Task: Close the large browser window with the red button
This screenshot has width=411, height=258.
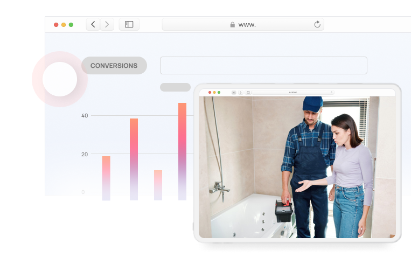Action: (56, 25)
